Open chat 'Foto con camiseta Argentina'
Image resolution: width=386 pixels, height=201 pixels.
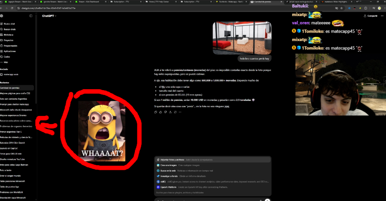pyautogui.click(x=13, y=99)
